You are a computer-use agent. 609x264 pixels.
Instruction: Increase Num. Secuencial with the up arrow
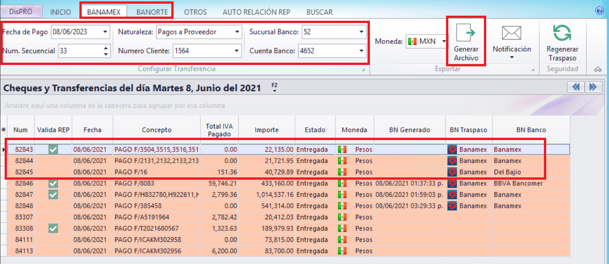pyautogui.click(x=106, y=48)
